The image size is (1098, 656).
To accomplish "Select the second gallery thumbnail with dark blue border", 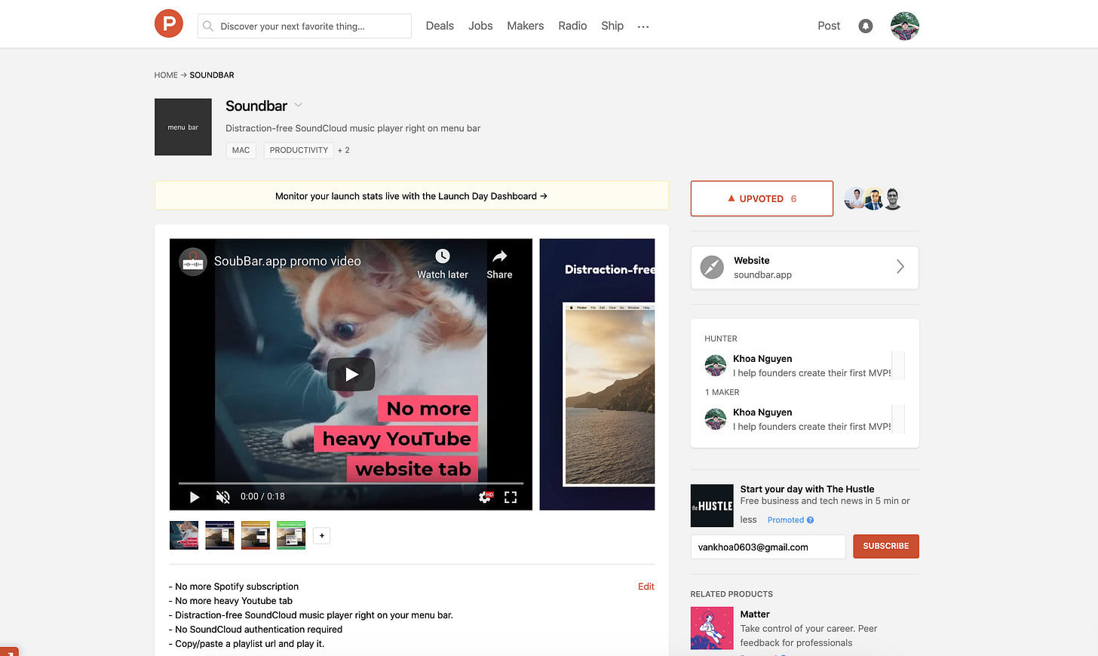I will point(219,535).
